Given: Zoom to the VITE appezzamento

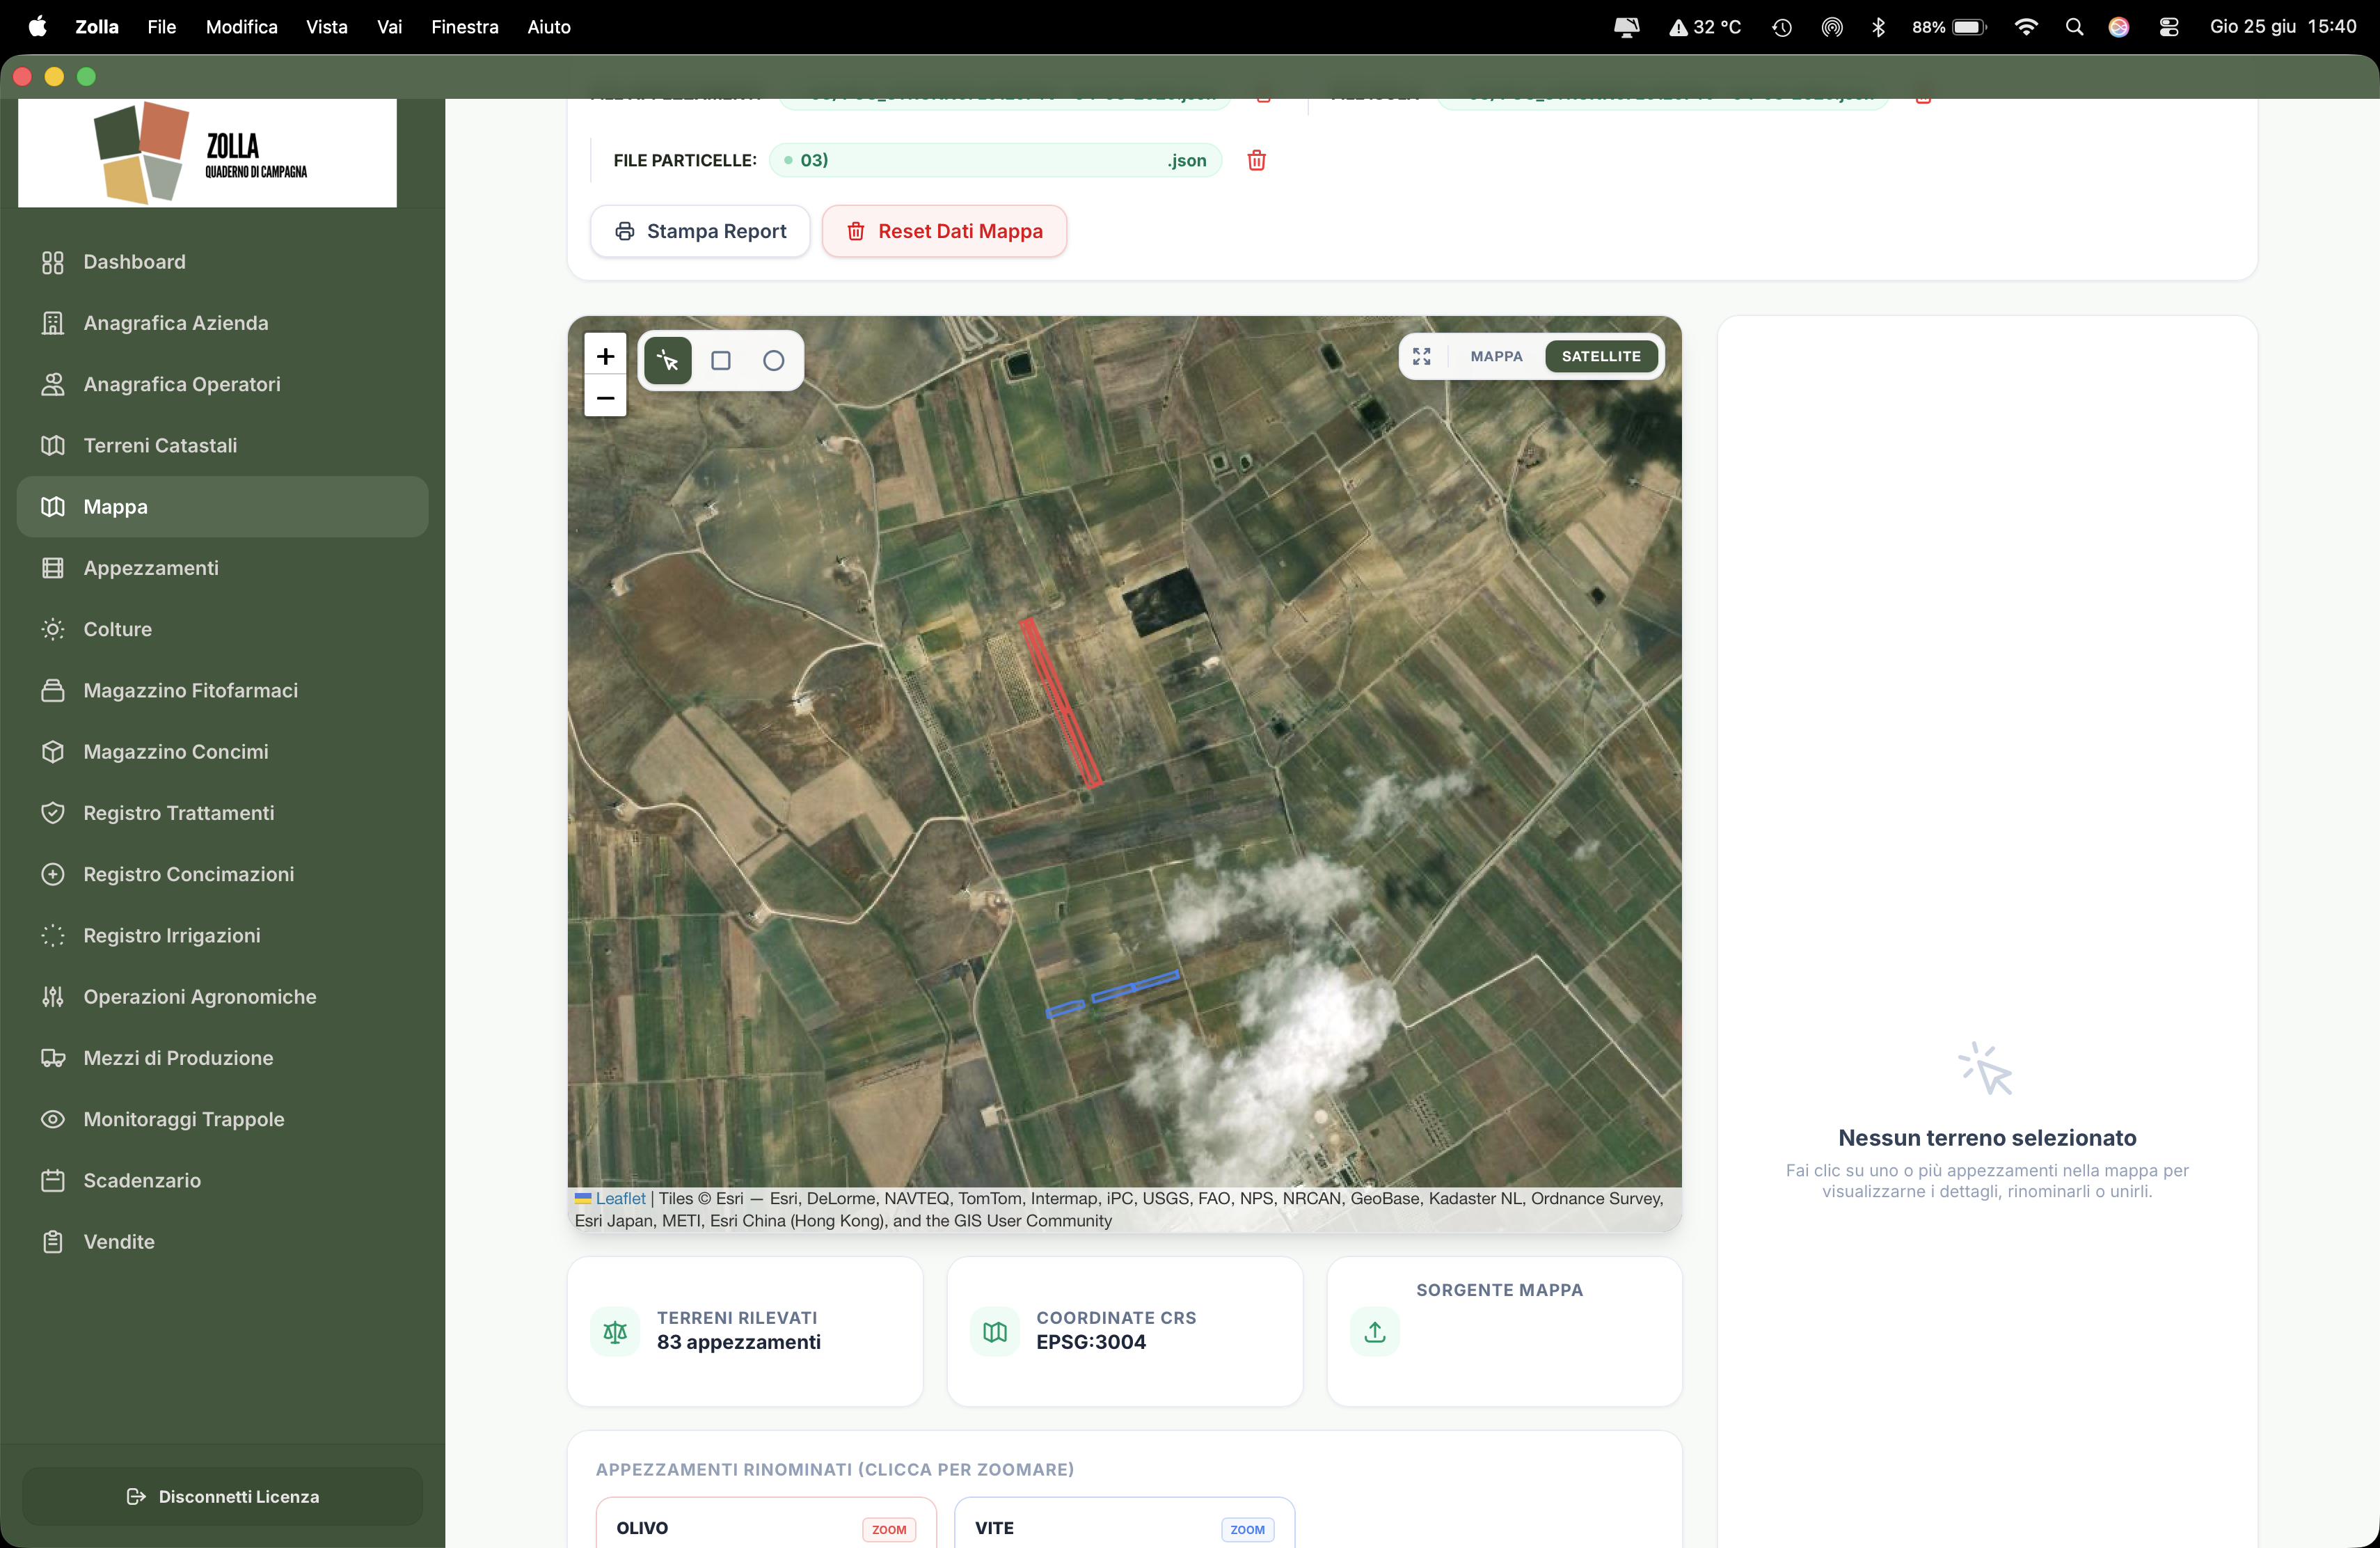Looking at the screenshot, I should [1246, 1529].
